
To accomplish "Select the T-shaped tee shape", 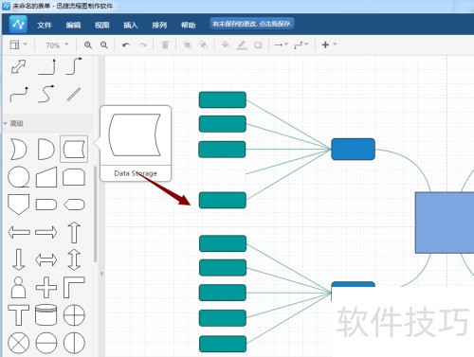I will (19, 314).
